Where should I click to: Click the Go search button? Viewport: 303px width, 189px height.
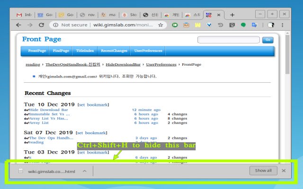(267, 40)
